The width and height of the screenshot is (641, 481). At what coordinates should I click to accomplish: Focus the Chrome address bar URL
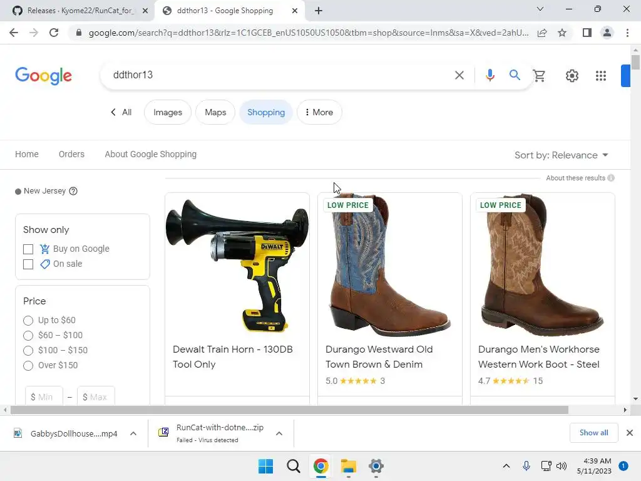309,33
